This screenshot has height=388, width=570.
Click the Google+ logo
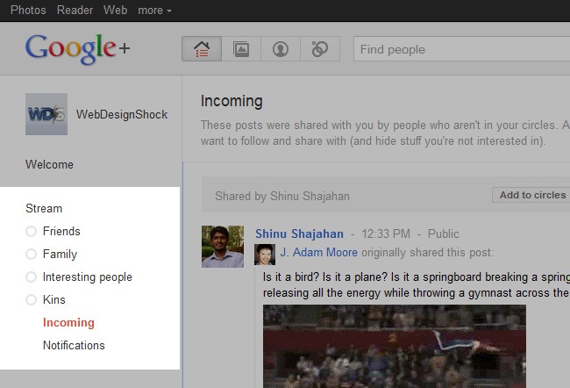pos(77,49)
